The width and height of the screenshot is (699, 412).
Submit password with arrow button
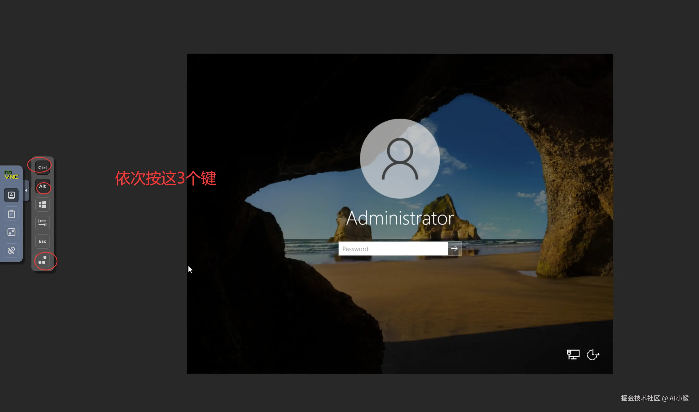click(454, 249)
